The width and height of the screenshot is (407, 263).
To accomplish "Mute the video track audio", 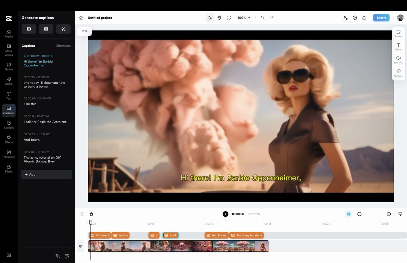I will click(x=80, y=246).
